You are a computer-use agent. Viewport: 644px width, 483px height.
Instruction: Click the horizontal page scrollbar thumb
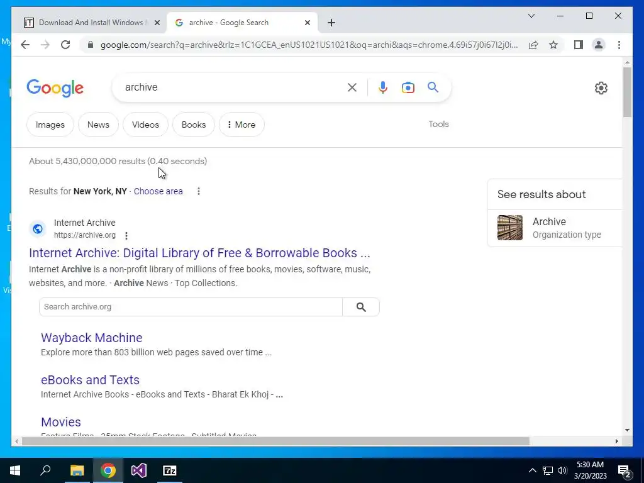click(275, 441)
